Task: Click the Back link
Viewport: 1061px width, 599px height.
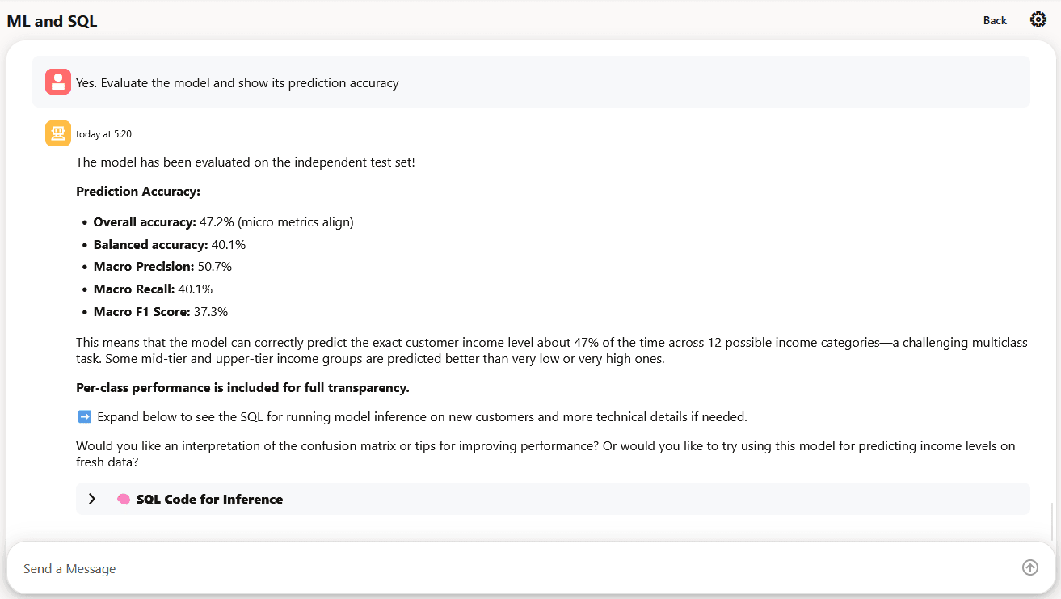Action: pyautogui.click(x=995, y=20)
